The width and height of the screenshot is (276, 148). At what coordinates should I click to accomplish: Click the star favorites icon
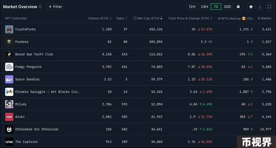pyautogui.click(x=251, y=7)
